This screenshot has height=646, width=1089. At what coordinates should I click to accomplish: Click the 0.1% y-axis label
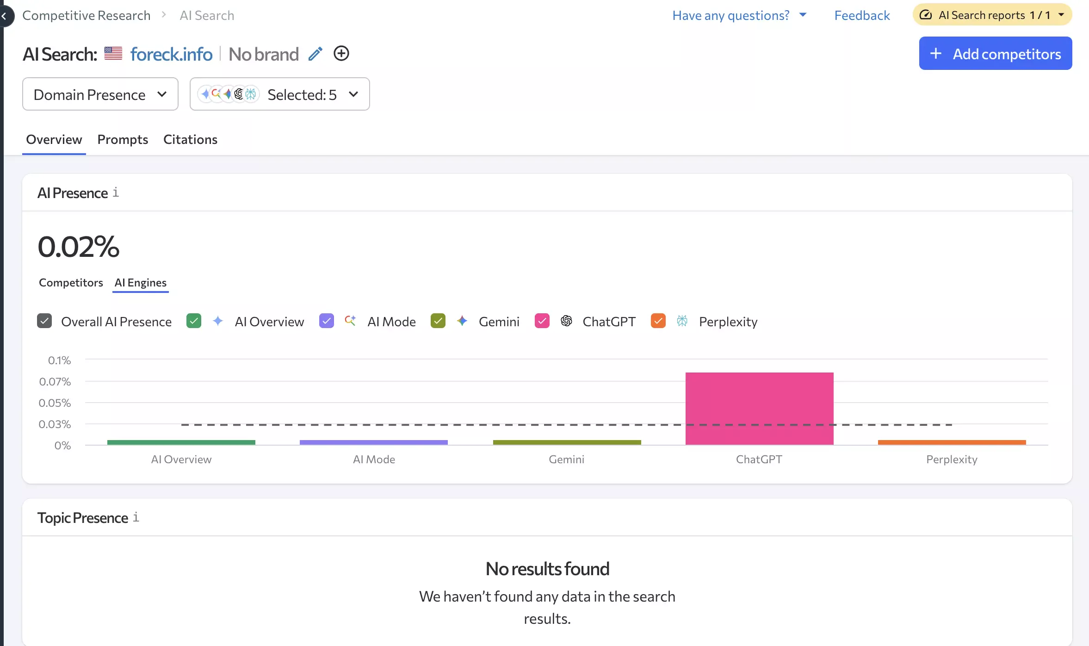(59, 360)
